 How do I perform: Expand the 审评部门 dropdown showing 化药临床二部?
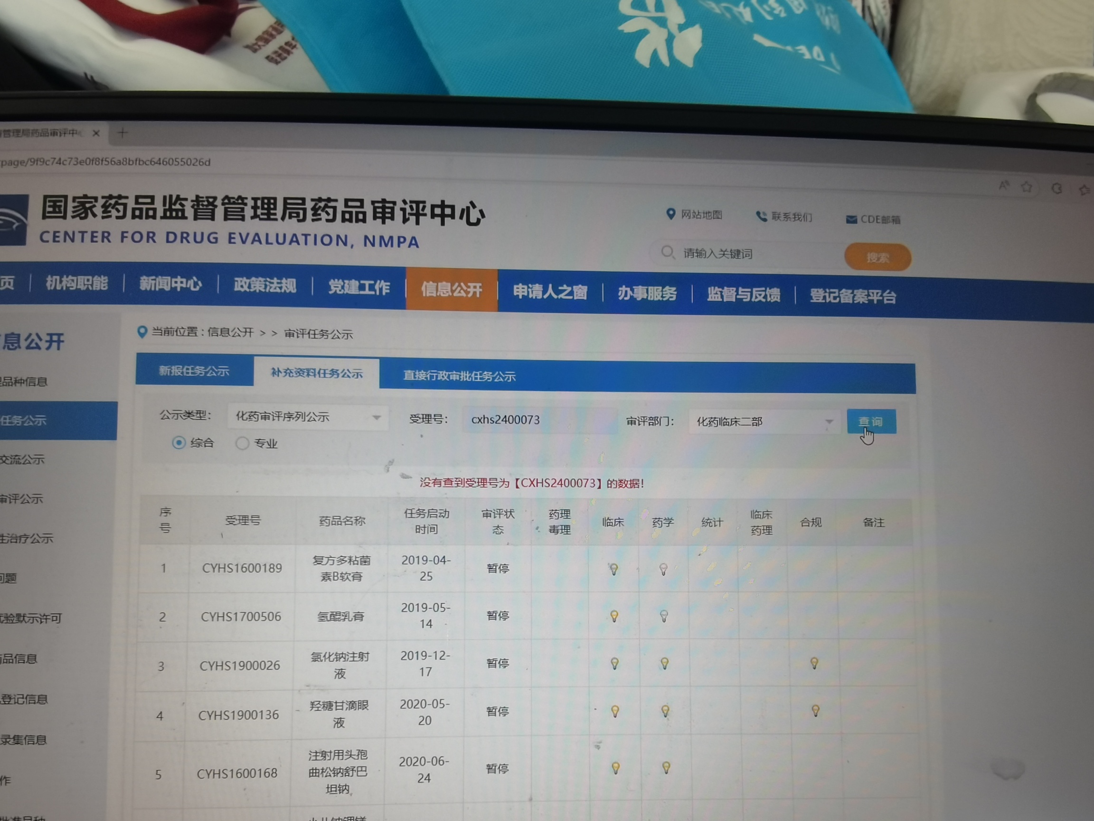coord(764,421)
